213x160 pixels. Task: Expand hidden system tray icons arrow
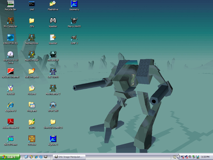pos(178,157)
